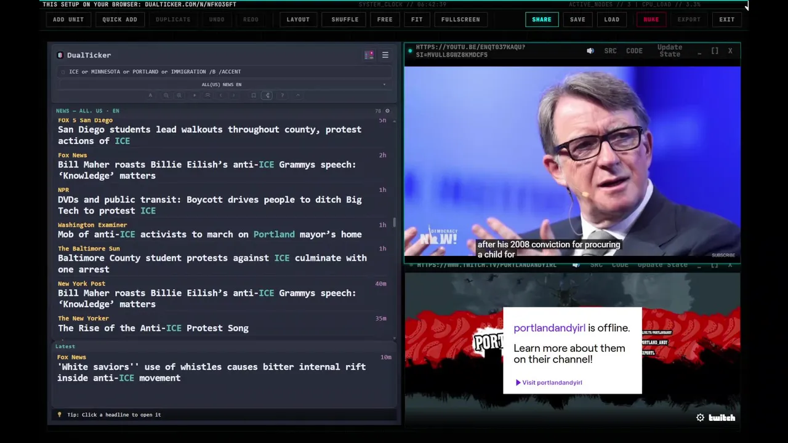Click the Twitch logo in the player
Screen dimensions: 788x443
(722, 418)
